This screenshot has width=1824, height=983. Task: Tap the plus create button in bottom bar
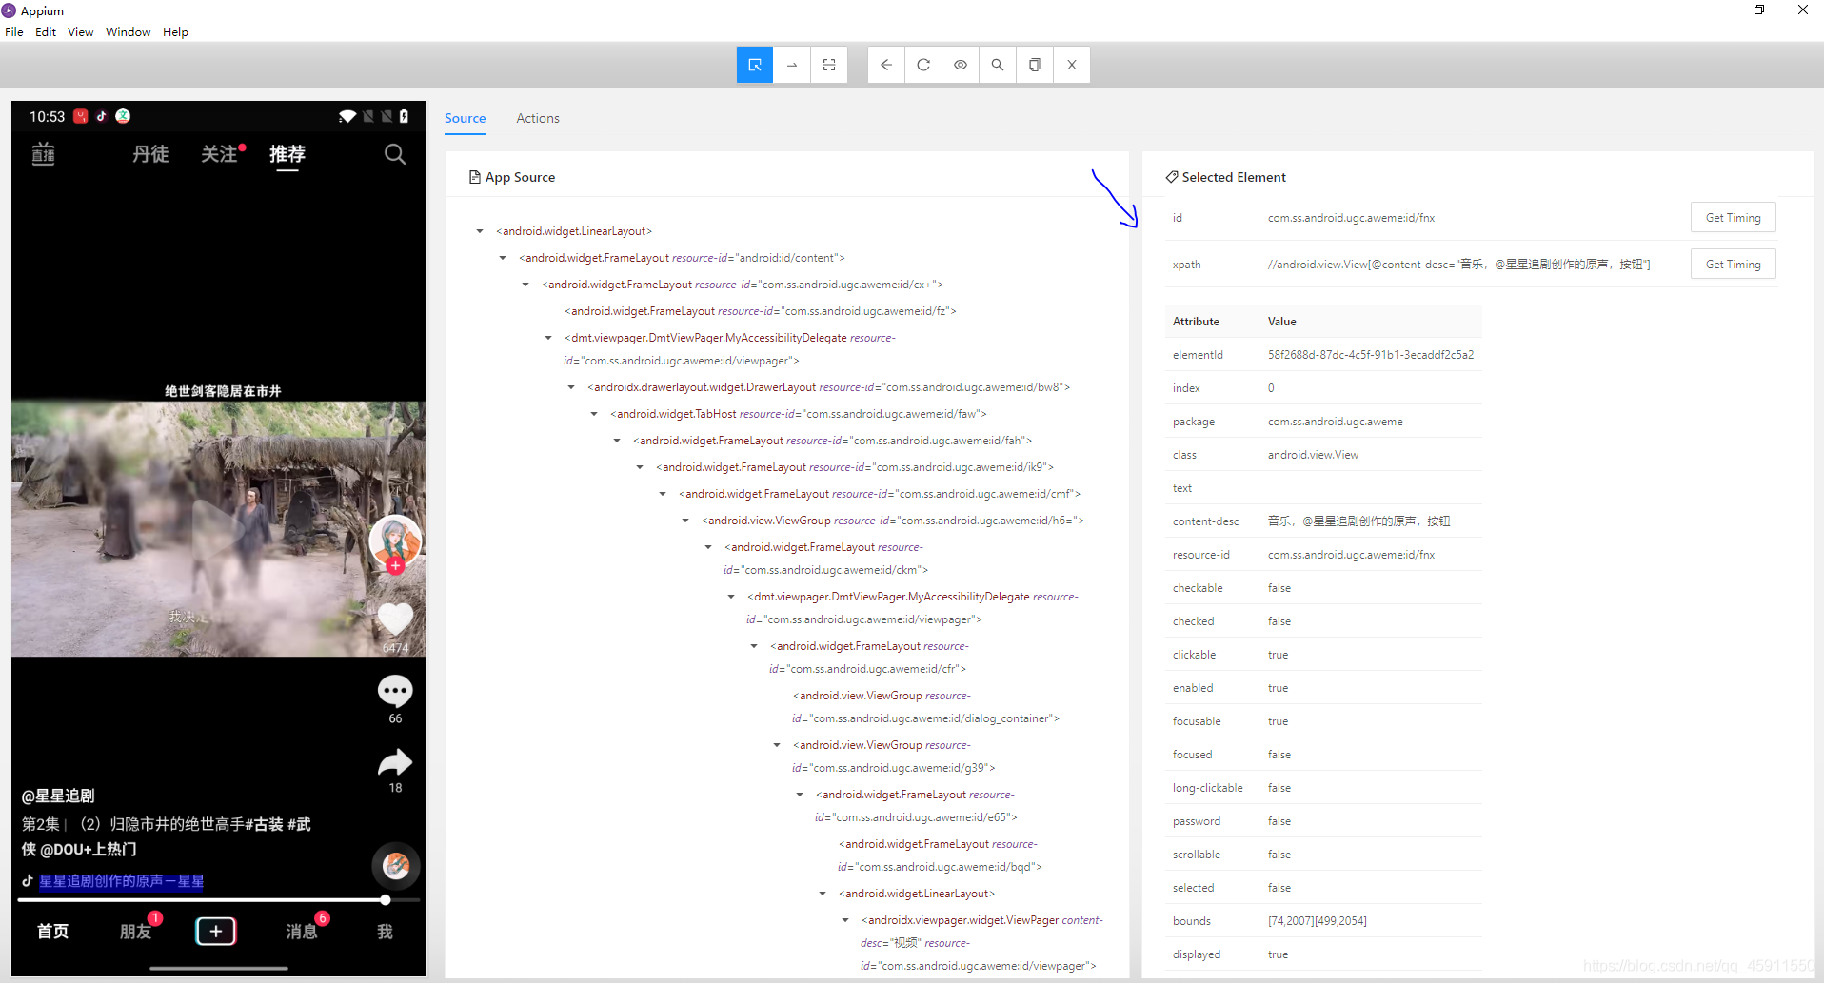tap(216, 931)
